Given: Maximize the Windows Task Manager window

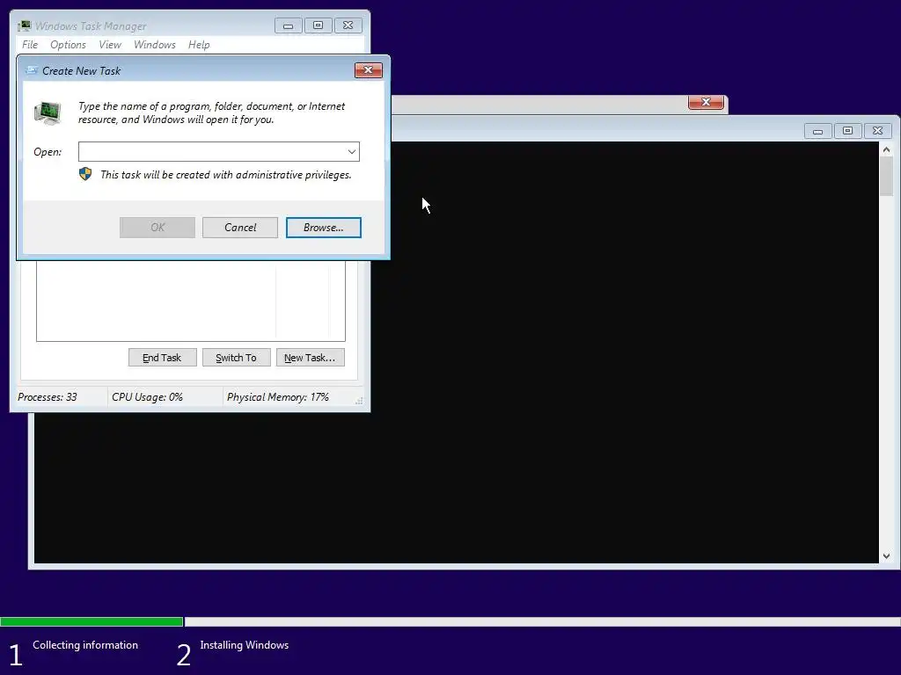Looking at the screenshot, I should pyautogui.click(x=318, y=25).
